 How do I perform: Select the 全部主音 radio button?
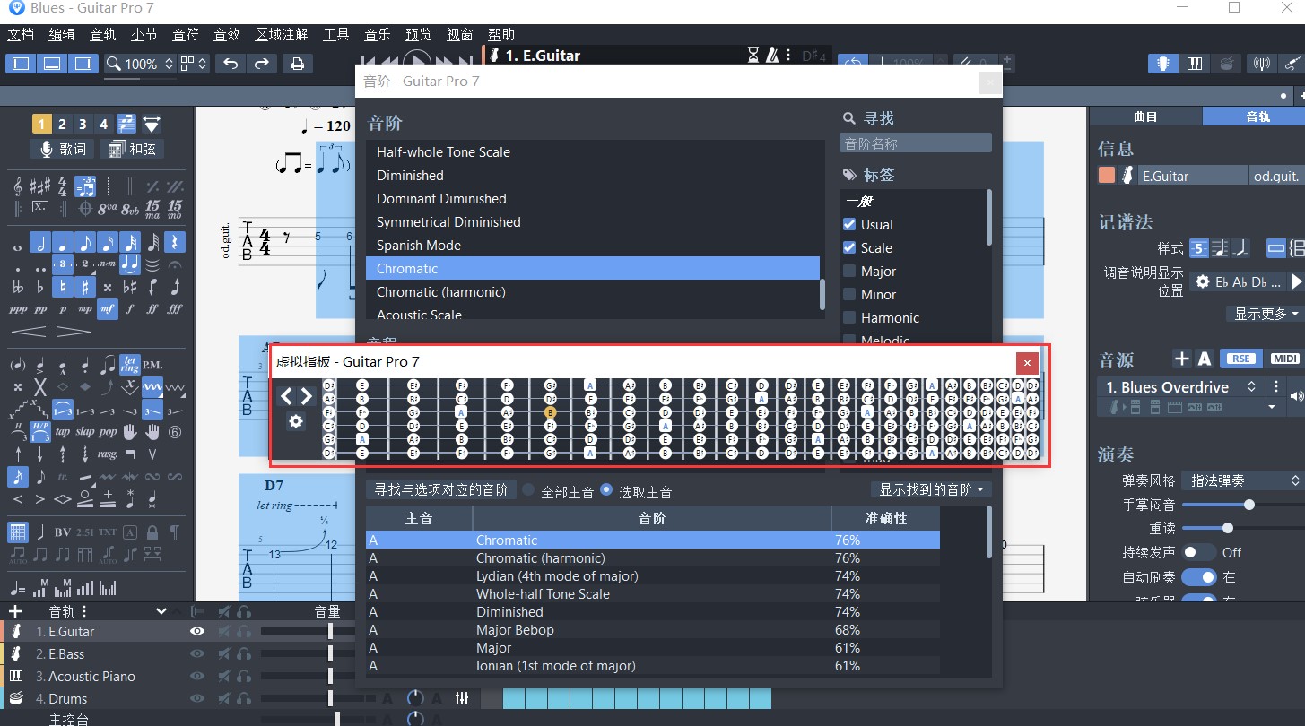pos(529,490)
